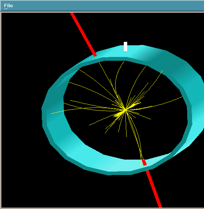Select the white rectangular marker atop the ring
204x209 pixels.
(x=125, y=46)
